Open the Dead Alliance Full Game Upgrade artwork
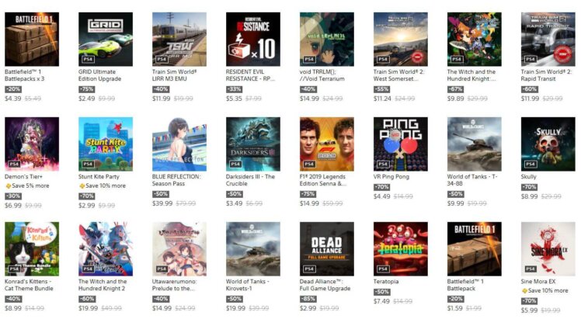Screen dimensions: 581x326 (327, 249)
